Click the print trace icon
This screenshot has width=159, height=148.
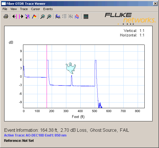pos(6,16)
